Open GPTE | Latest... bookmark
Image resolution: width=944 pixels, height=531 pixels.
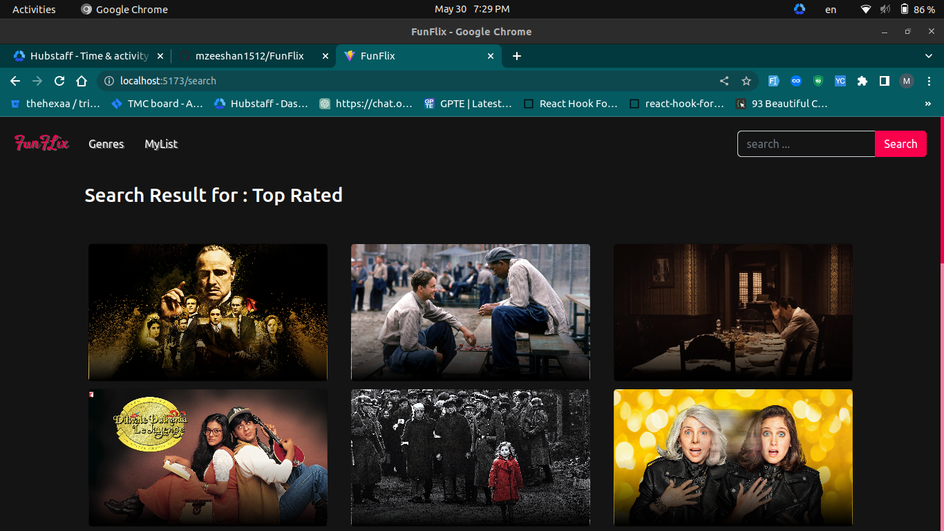click(x=469, y=104)
